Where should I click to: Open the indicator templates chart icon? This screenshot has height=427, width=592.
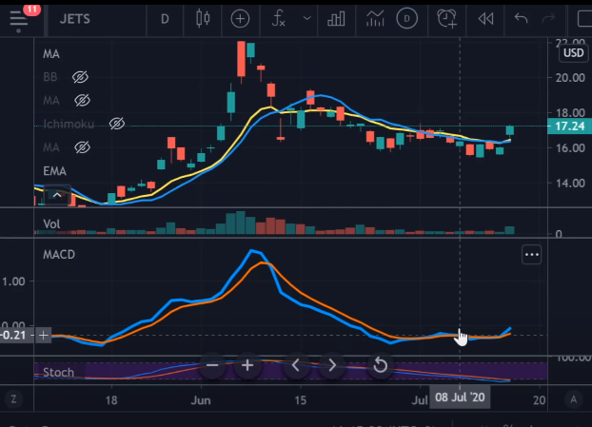pyautogui.click(x=375, y=18)
